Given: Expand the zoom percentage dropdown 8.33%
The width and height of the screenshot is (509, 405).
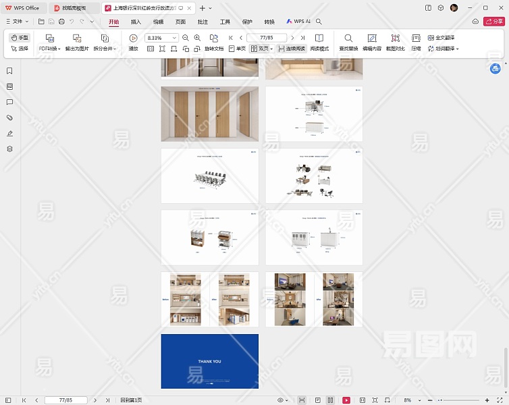Looking at the screenshot, I should tap(174, 38).
